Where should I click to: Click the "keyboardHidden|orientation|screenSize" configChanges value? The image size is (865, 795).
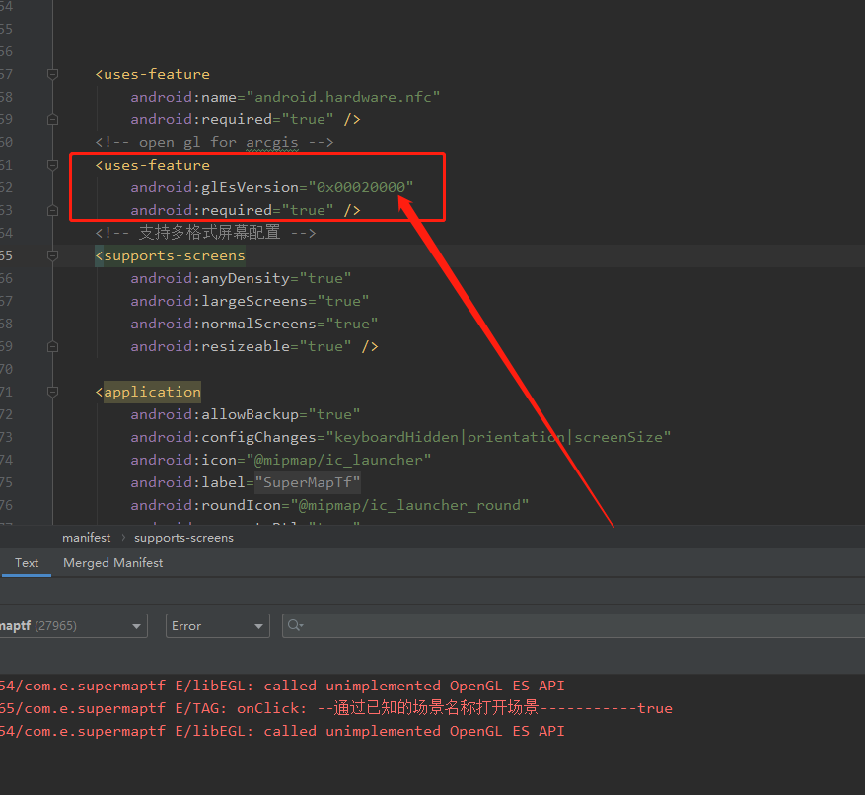[x=498, y=438]
